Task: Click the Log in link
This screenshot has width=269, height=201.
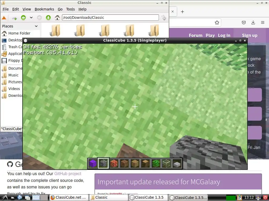Action: click(x=224, y=35)
